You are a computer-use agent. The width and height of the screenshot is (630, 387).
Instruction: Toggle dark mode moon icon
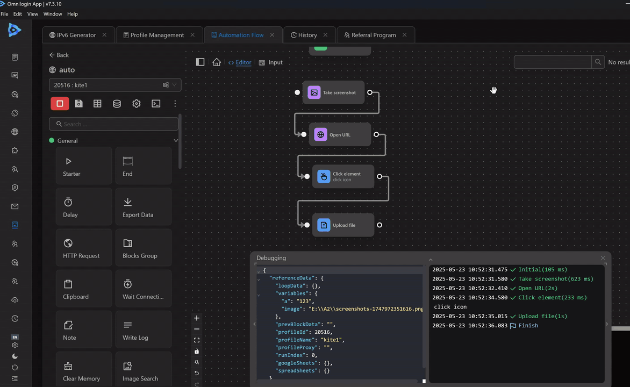pyautogui.click(x=15, y=356)
